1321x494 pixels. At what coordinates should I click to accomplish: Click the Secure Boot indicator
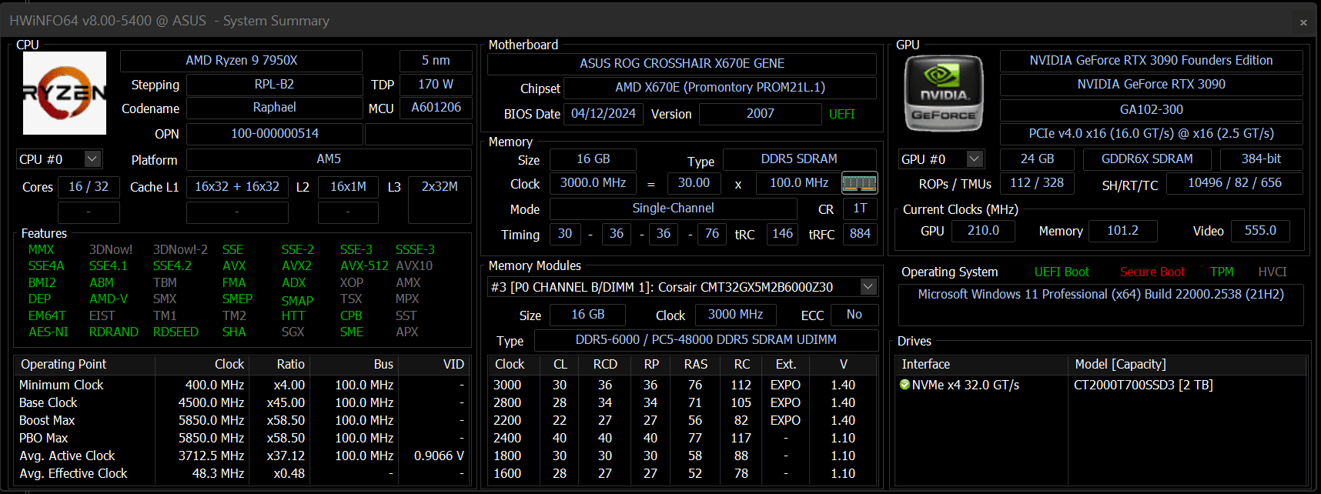pos(1152,272)
